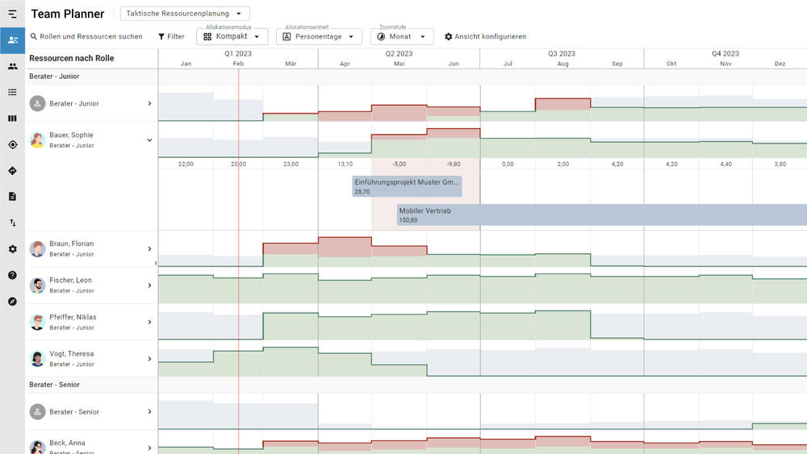Select the Einführungsprojekt Muster Gm... allocation bar
Screen dimensions: 807x454
(407, 186)
